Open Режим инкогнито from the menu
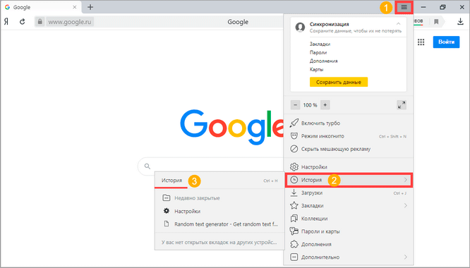This screenshot has width=470, height=268. click(349, 136)
